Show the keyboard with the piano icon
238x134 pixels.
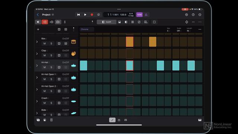click(x=200, y=120)
